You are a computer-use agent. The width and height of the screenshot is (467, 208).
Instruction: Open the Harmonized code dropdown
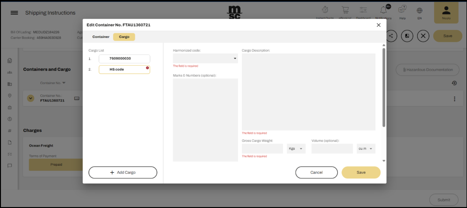pos(205,58)
